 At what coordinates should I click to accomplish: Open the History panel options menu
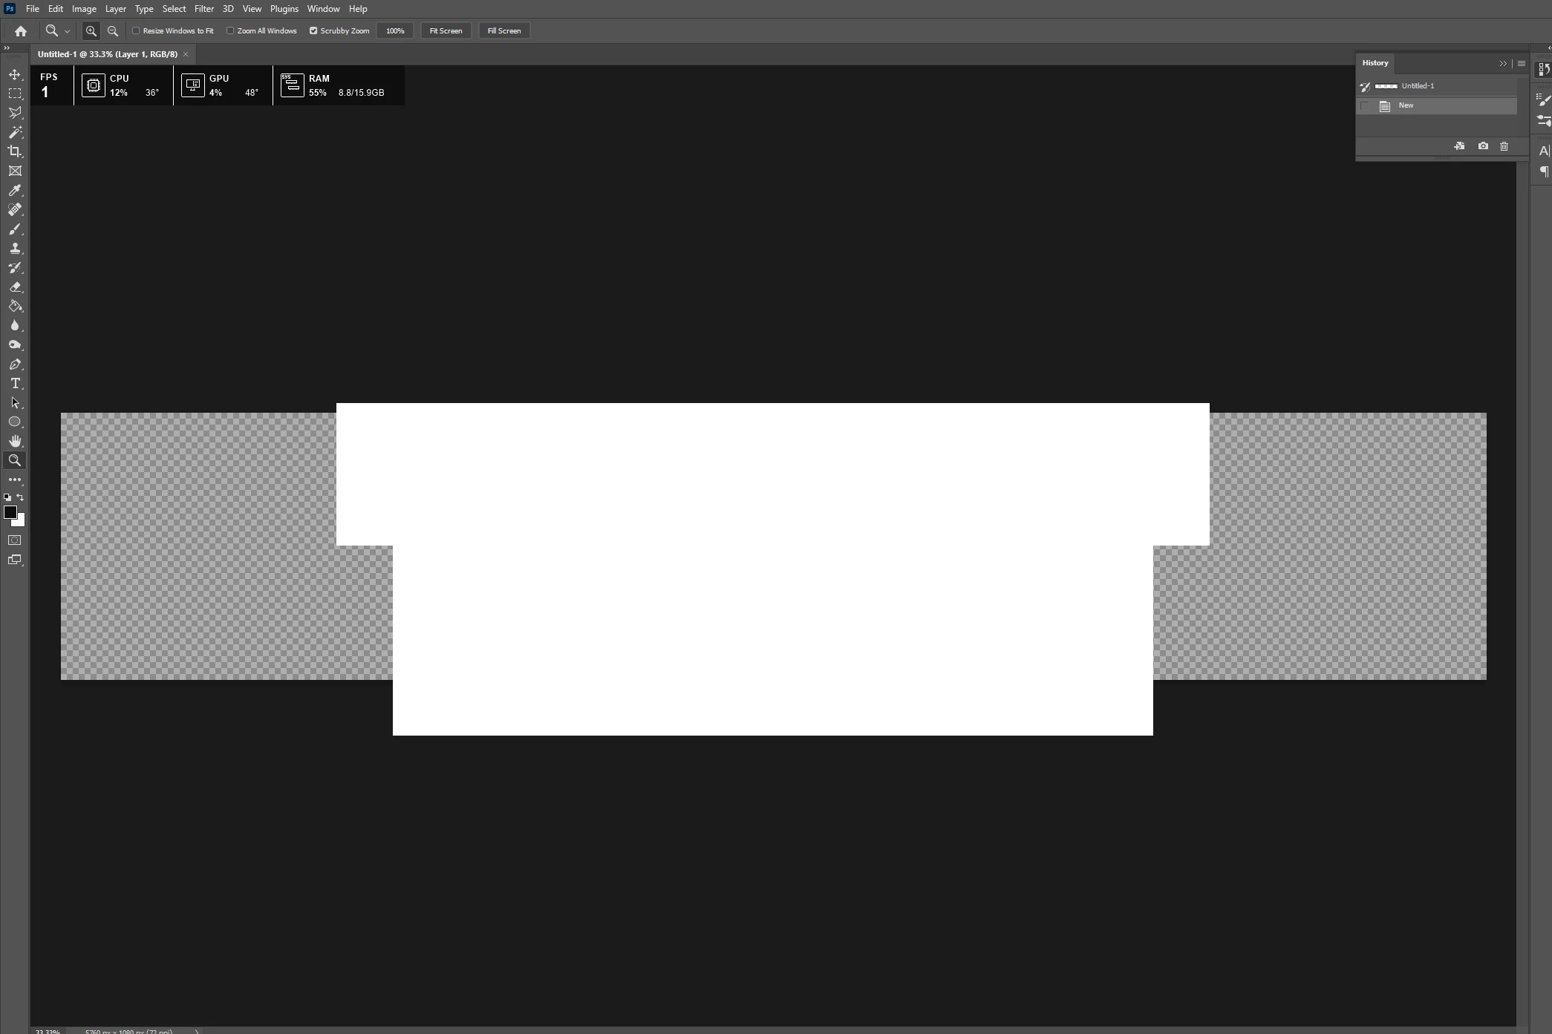1521,63
